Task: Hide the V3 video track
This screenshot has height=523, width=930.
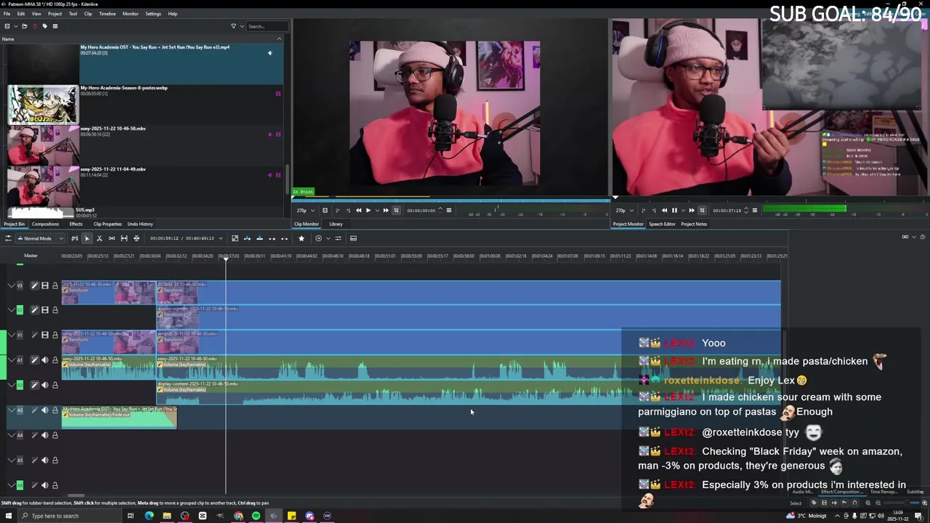Action: coord(45,285)
